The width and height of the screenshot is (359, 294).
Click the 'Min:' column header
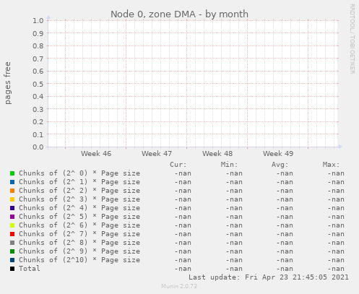point(229,165)
